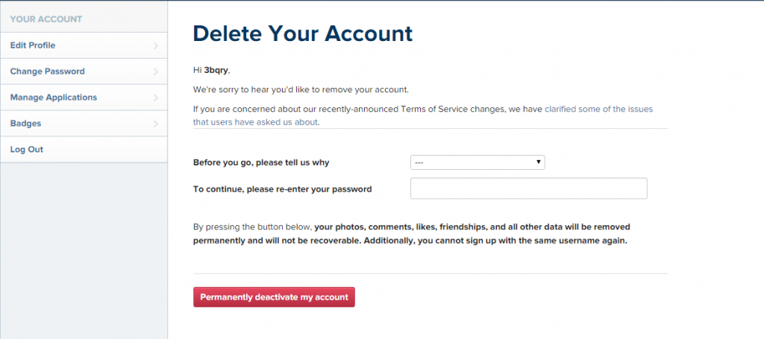Click the 'please re-enter your password' label
Image resolution: width=764 pixels, height=339 pixels.
click(282, 189)
